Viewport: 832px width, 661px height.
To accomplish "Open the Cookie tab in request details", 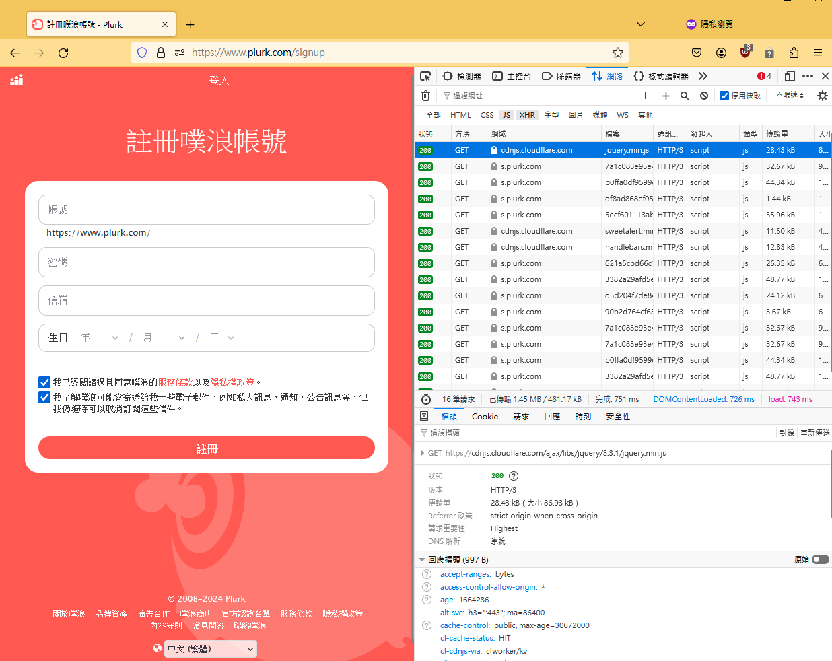I will pos(485,417).
